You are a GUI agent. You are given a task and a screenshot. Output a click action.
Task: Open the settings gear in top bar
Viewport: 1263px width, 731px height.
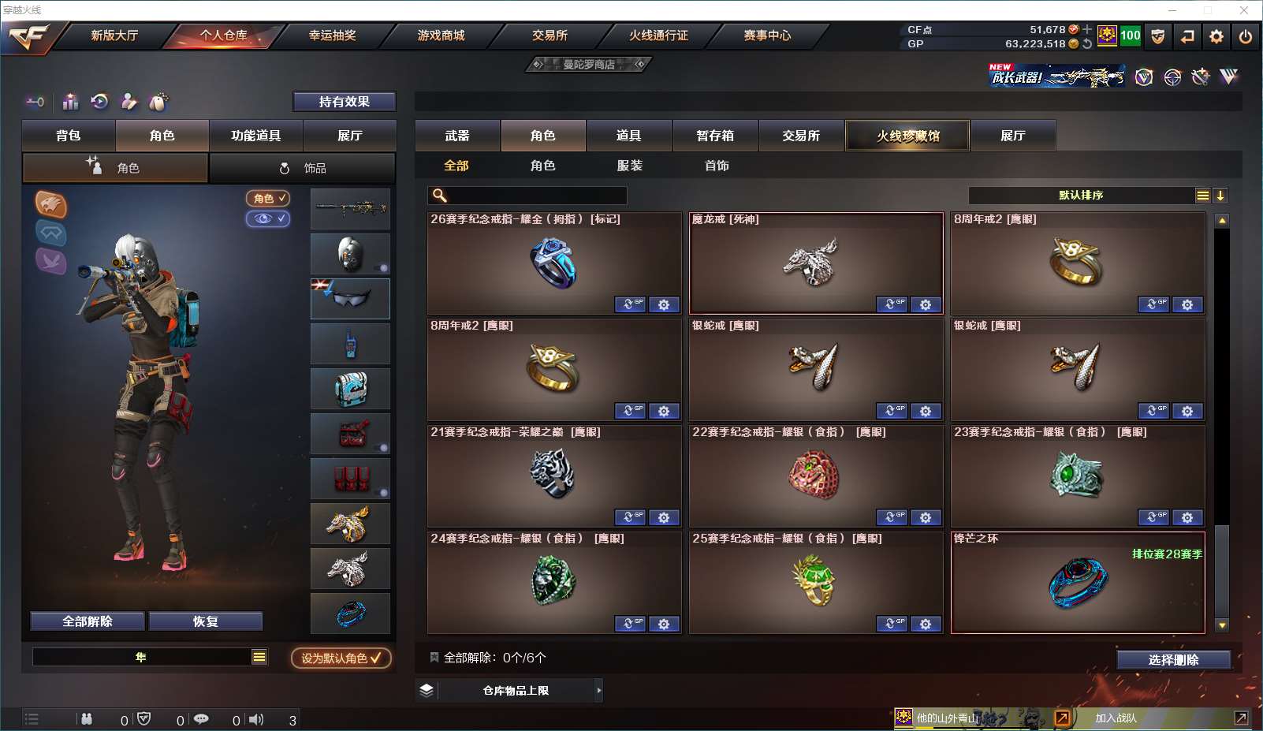pyautogui.click(x=1216, y=36)
